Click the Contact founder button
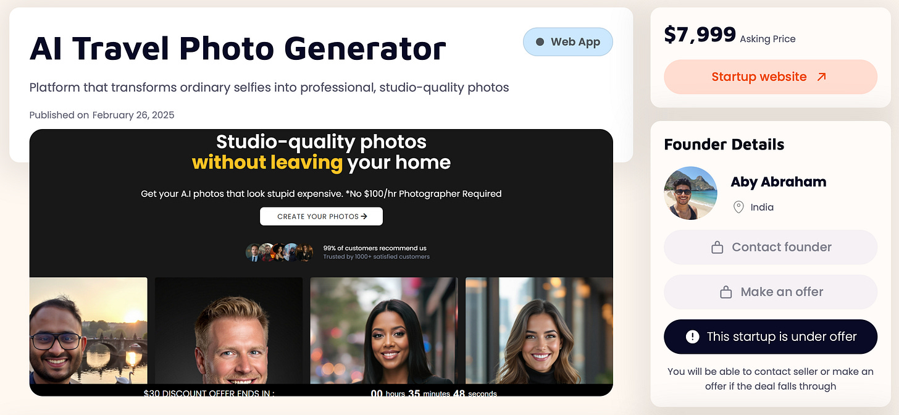899x415 pixels. [771, 248]
